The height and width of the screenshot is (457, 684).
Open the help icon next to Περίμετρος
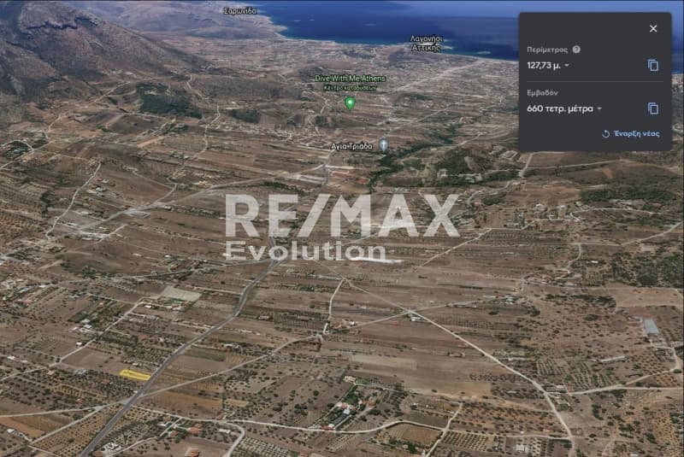(x=576, y=50)
